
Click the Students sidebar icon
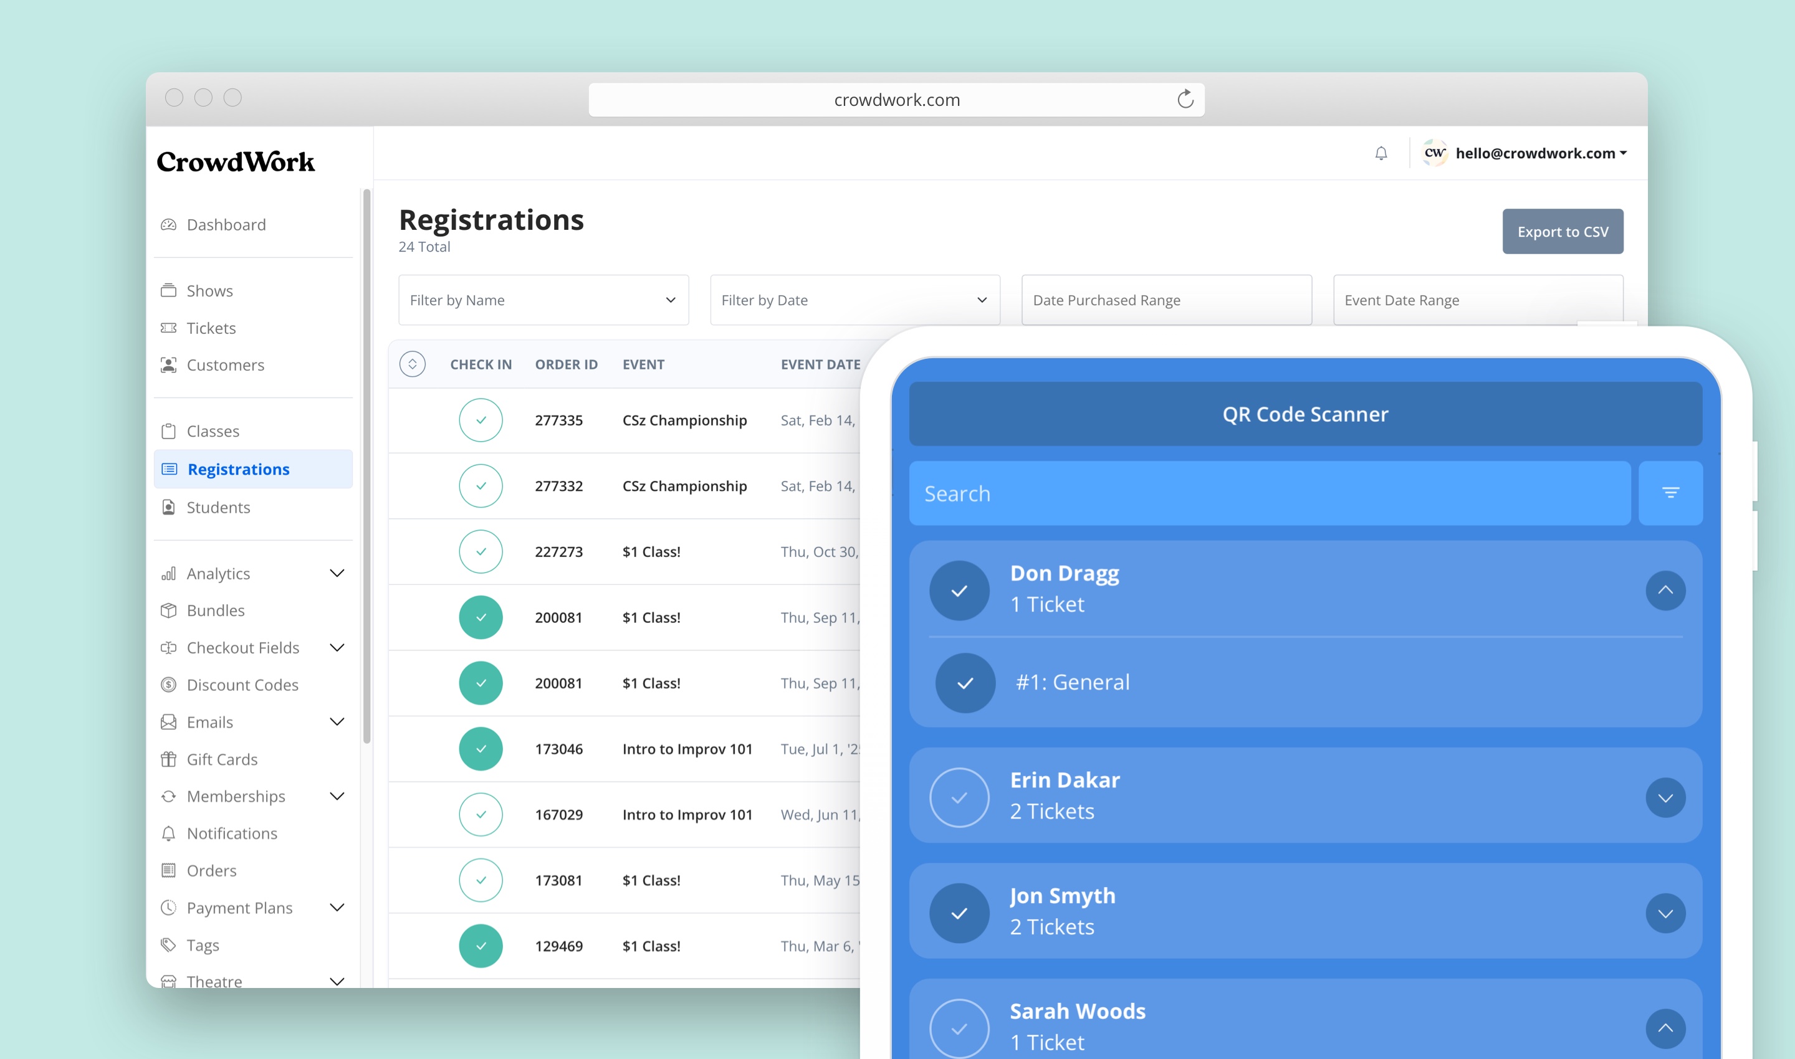tap(168, 507)
